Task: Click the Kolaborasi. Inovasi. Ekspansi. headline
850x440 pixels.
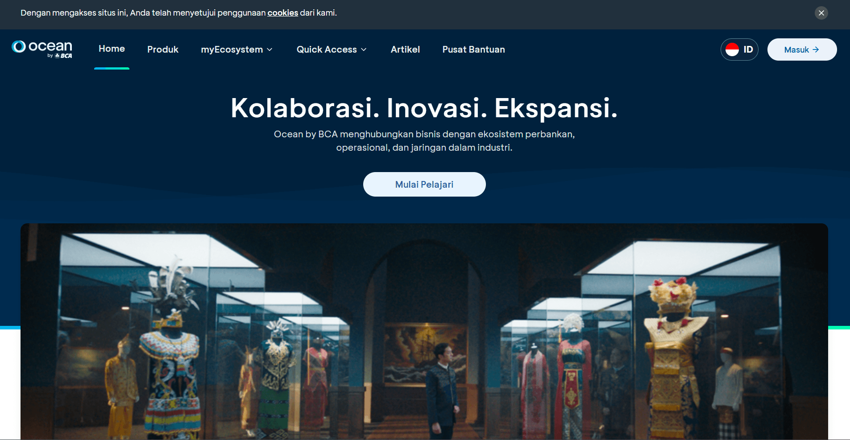Action: 424,108
